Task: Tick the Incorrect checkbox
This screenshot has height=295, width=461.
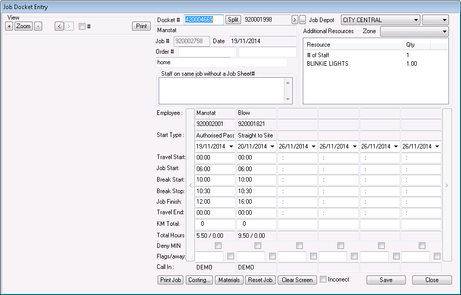Action: coord(324,279)
